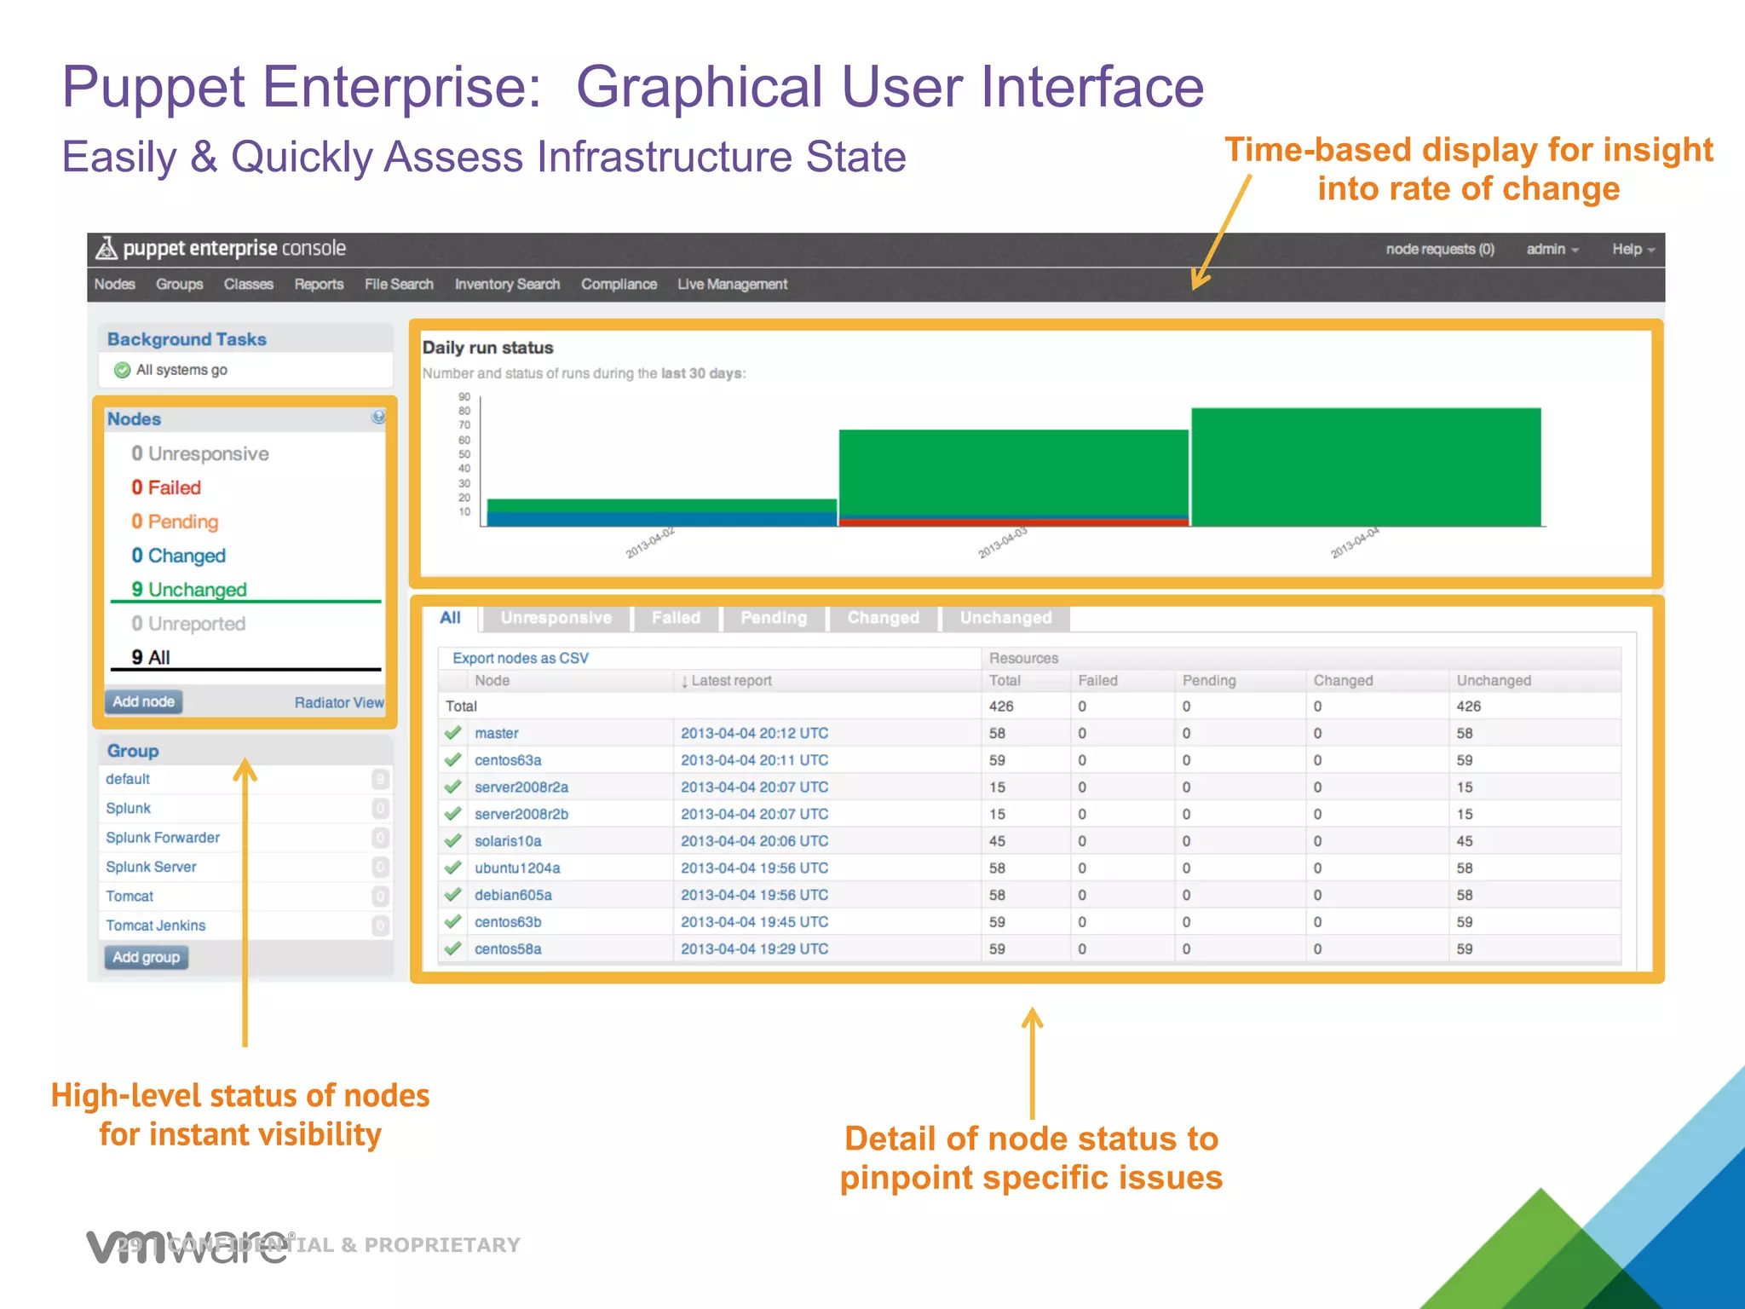1745x1309 pixels.
Task: Filter by 9 Unchanged nodes
Action: (x=189, y=590)
